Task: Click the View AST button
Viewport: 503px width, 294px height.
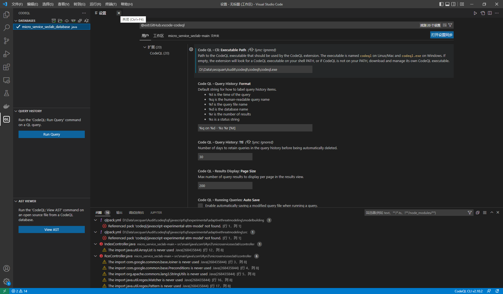Action: 52,229
